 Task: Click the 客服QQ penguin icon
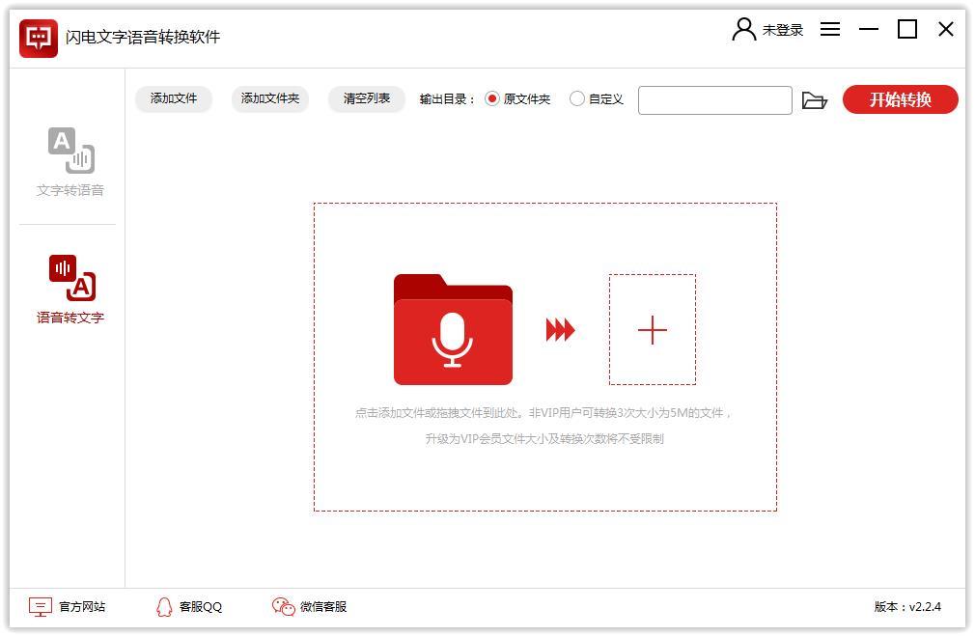164,607
